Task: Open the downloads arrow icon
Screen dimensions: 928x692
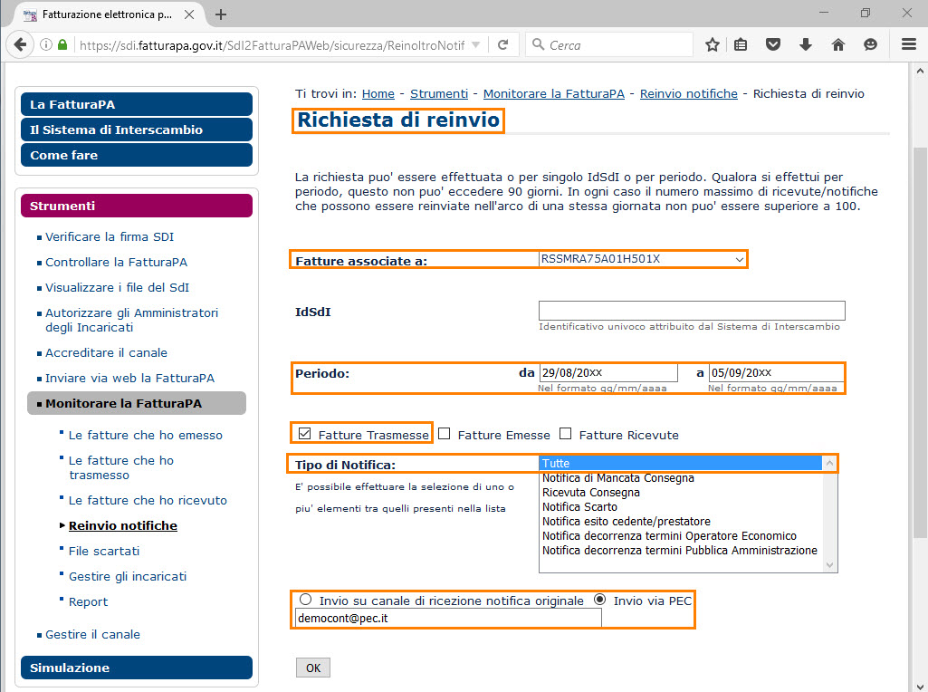Action: [806, 44]
